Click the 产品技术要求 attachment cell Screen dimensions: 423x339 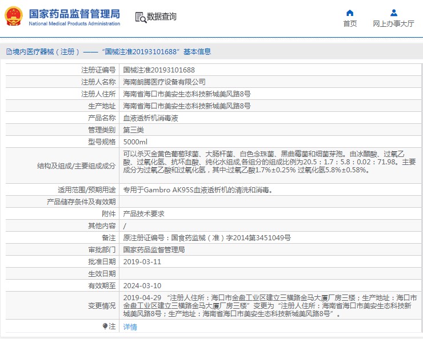(x=143, y=213)
